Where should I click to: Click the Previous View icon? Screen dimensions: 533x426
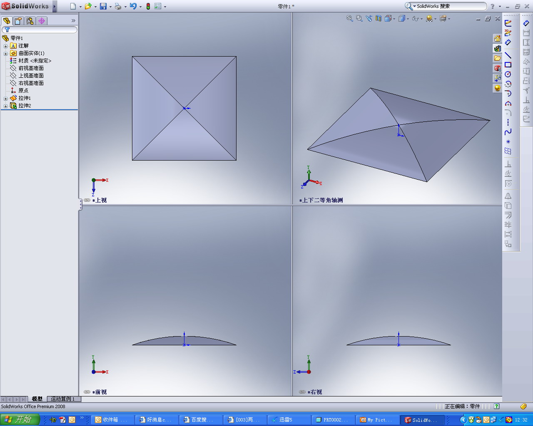click(369, 18)
